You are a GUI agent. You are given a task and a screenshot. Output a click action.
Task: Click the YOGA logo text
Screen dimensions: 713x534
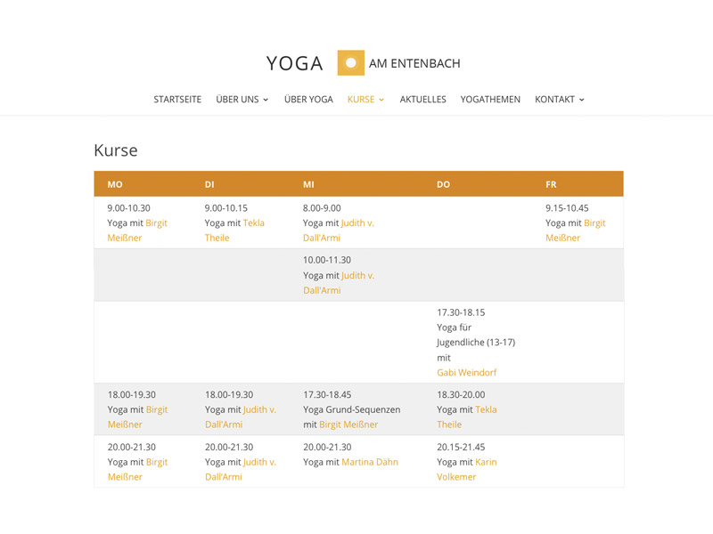[x=295, y=63]
